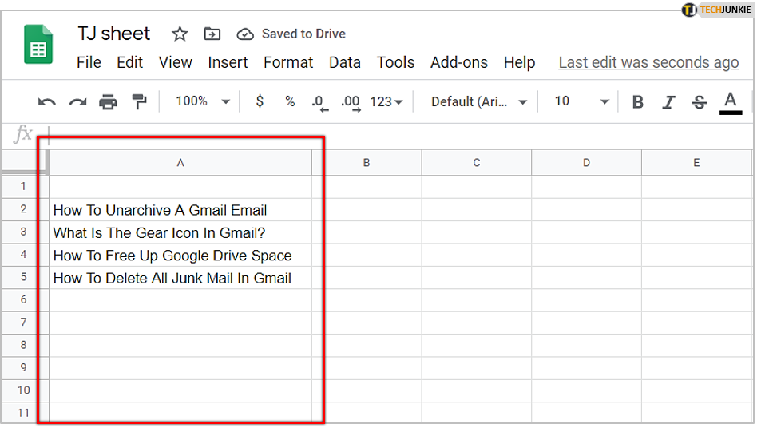Toggle italic formatting
The width and height of the screenshot is (757, 428).
[668, 102]
